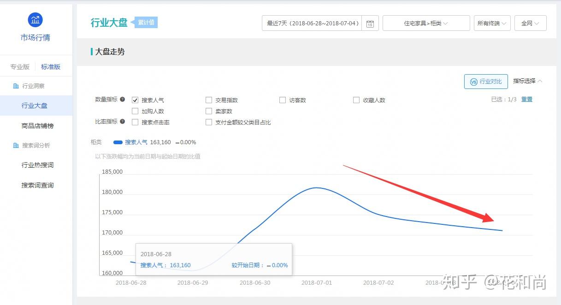561x305 pixels.
Task: Click the help icon beside 数量指标
Action: click(x=123, y=100)
